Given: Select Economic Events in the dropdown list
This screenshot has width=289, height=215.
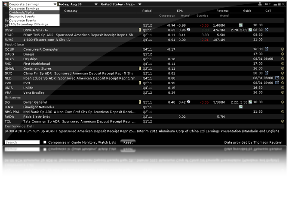Looking at the screenshot, I should (34, 16).
